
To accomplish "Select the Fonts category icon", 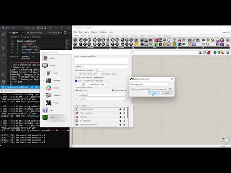I will click(x=49, y=73).
